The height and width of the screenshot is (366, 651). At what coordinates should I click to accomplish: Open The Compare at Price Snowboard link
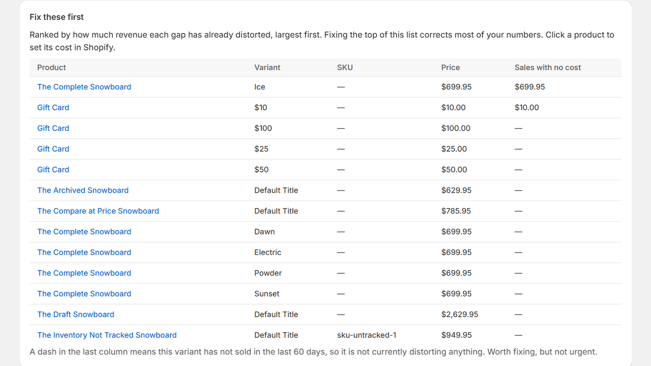[98, 211]
